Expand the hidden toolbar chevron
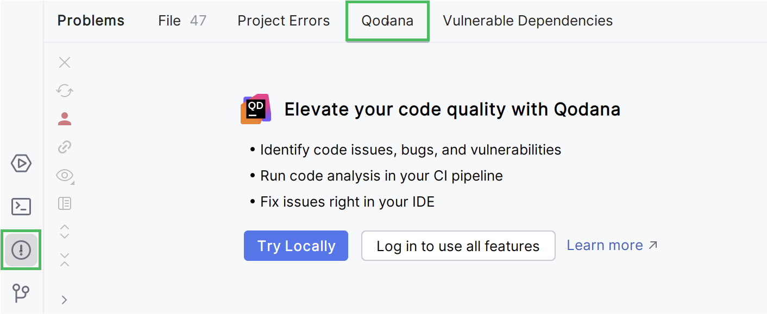 tap(65, 299)
